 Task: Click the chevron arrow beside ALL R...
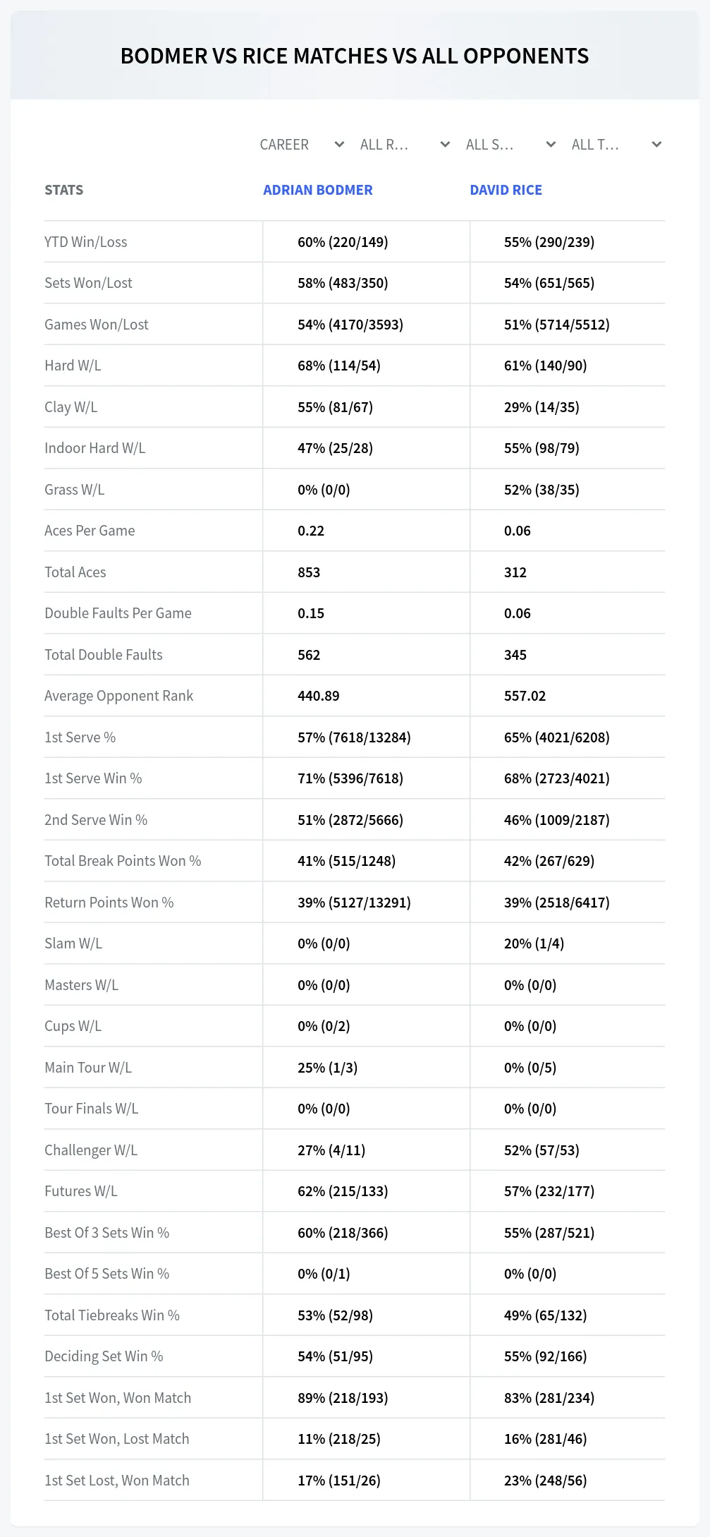tap(445, 145)
